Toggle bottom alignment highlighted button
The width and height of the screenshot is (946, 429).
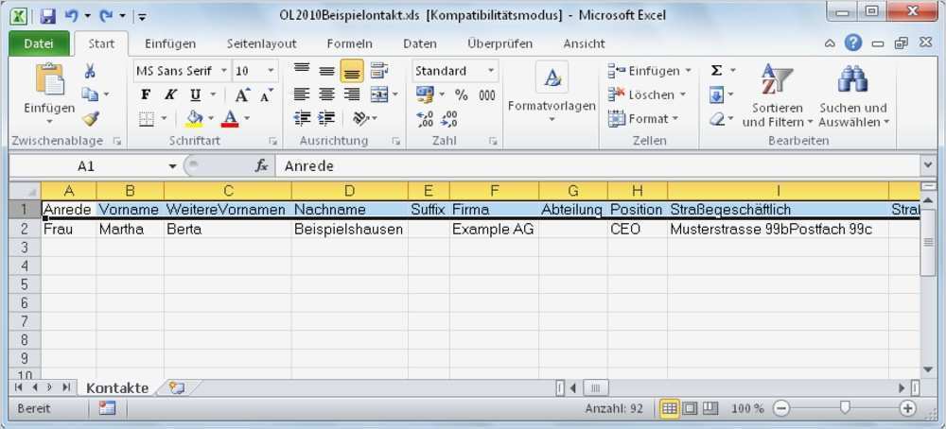click(x=352, y=71)
